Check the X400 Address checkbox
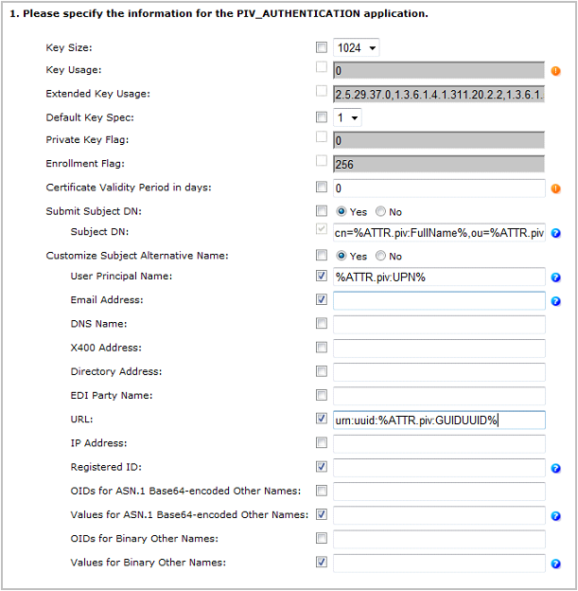 322,348
